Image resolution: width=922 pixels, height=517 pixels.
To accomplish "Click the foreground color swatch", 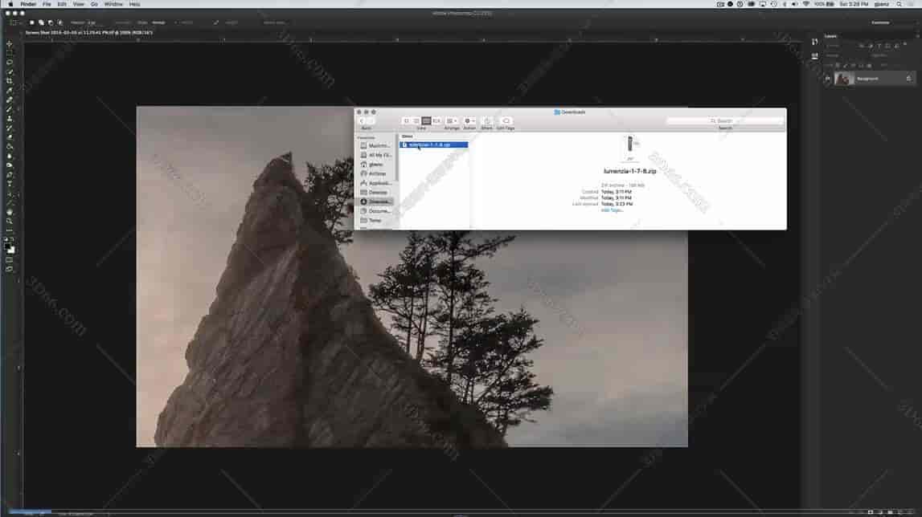I will 8,247.
